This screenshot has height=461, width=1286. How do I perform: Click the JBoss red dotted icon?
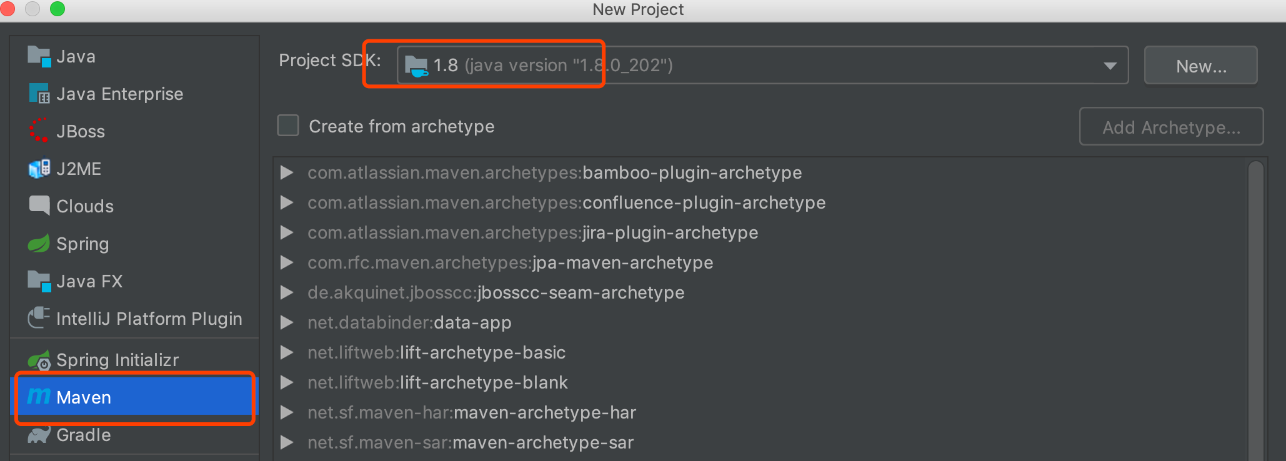(x=39, y=131)
